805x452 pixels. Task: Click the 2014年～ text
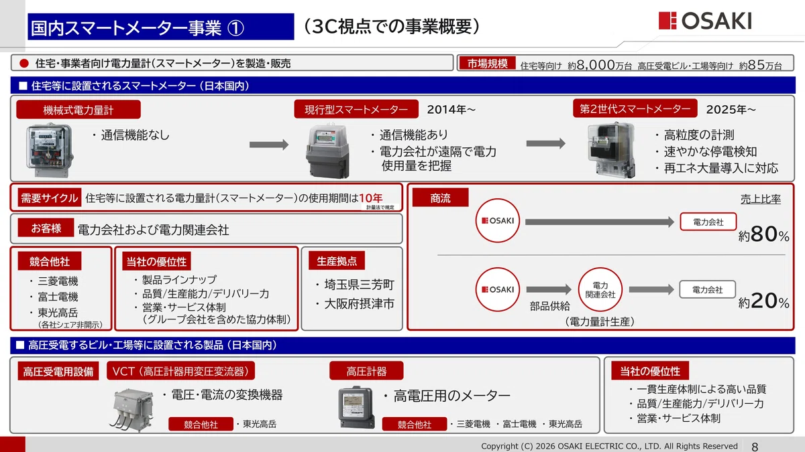(x=451, y=110)
